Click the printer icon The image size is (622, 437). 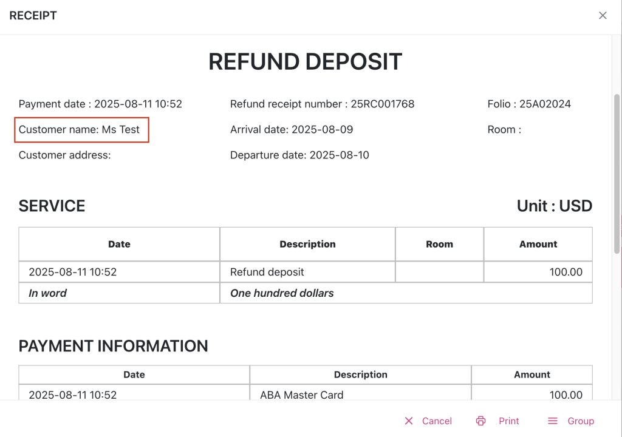(481, 421)
